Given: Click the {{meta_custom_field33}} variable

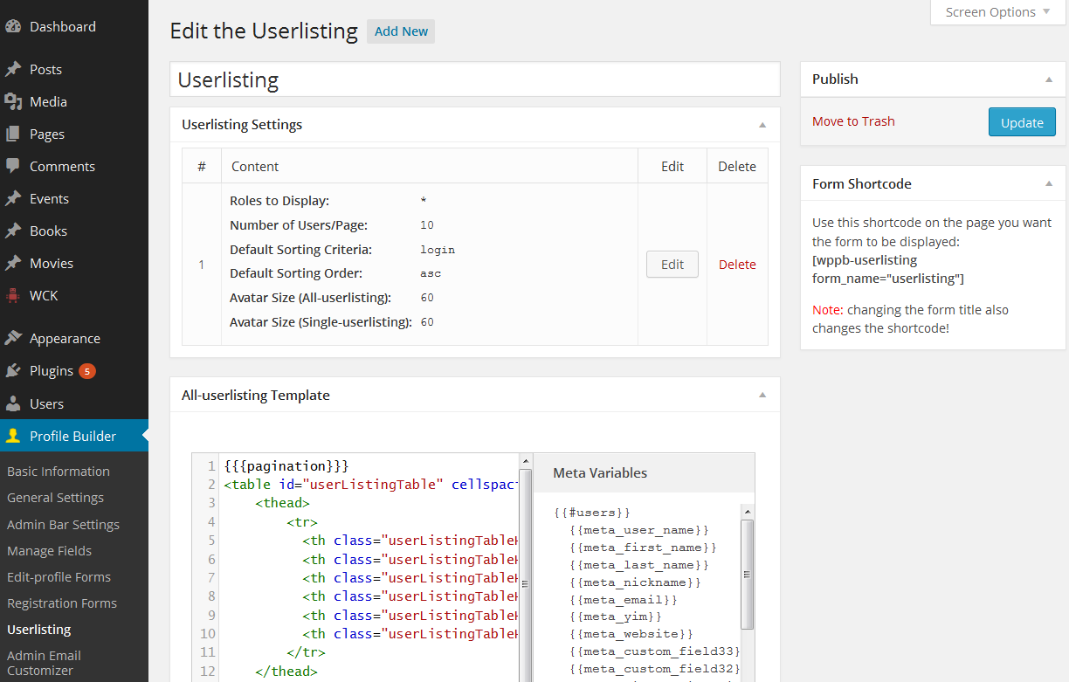Looking at the screenshot, I should [655, 651].
